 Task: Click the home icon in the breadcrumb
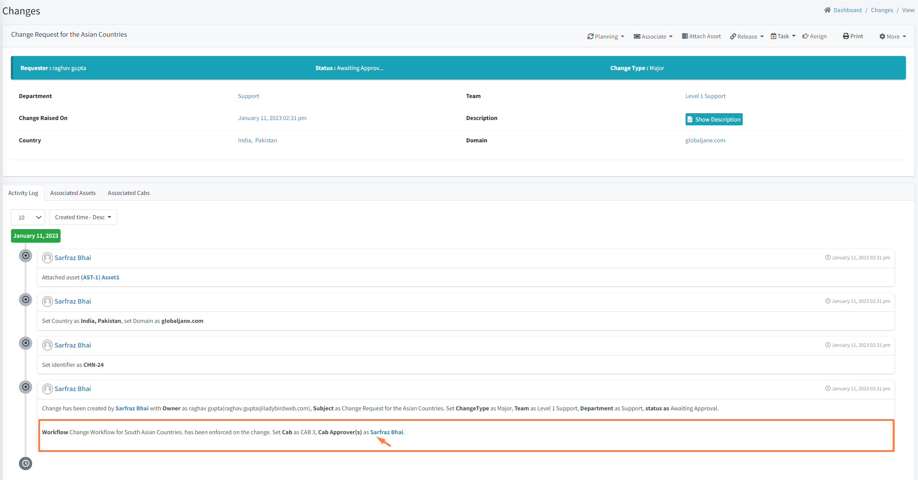(827, 10)
